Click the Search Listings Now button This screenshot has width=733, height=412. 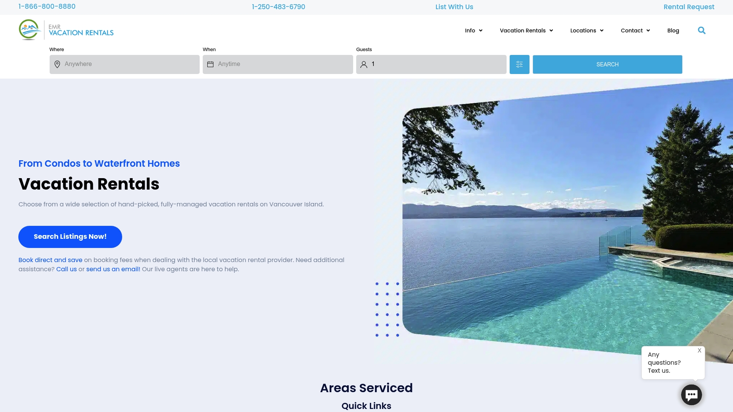coord(70,237)
